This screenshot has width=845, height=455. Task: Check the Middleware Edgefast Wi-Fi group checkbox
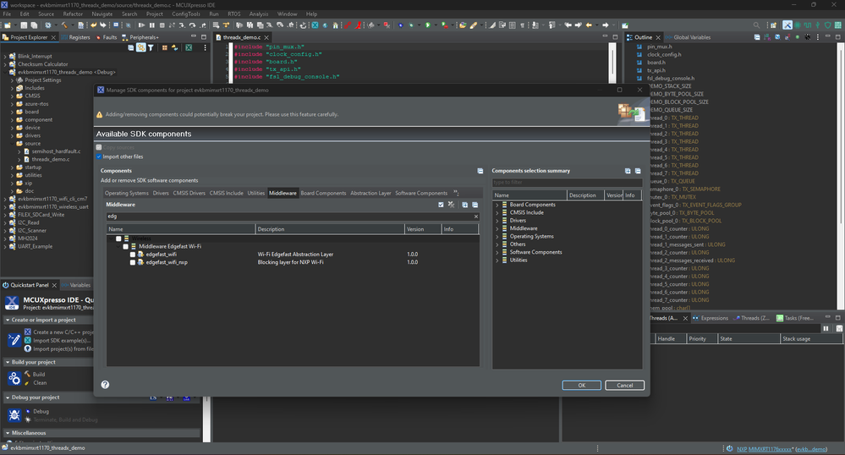tap(125, 246)
